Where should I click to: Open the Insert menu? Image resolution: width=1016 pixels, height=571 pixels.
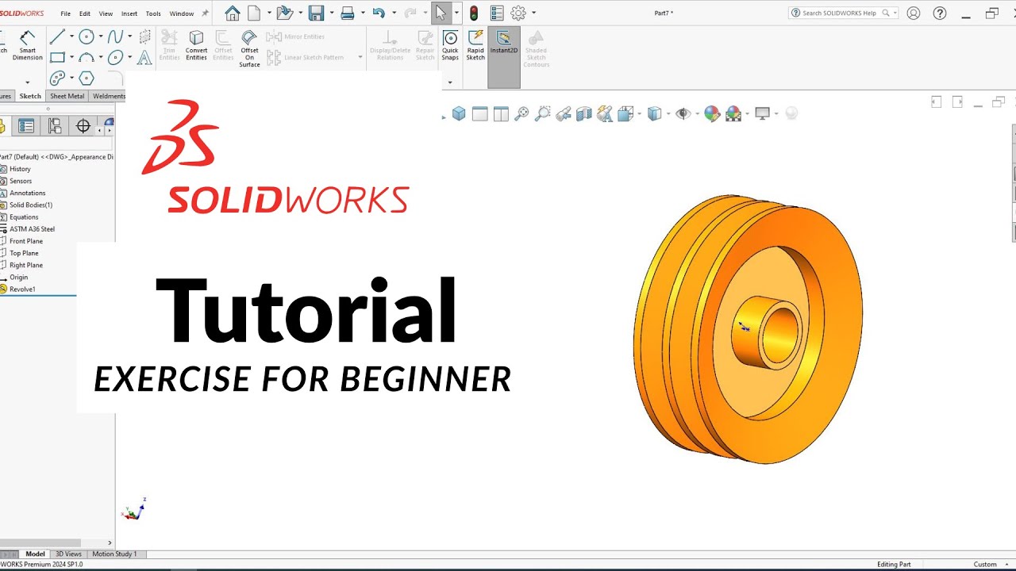coord(129,13)
